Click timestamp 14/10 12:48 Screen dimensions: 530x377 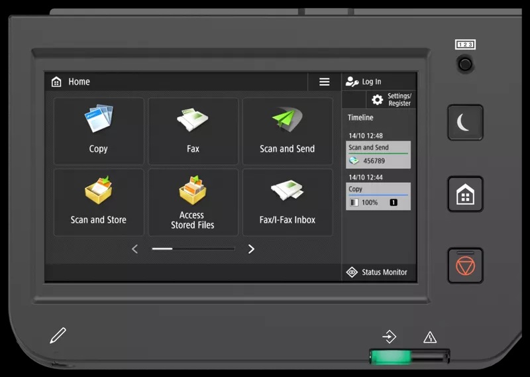(x=366, y=136)
